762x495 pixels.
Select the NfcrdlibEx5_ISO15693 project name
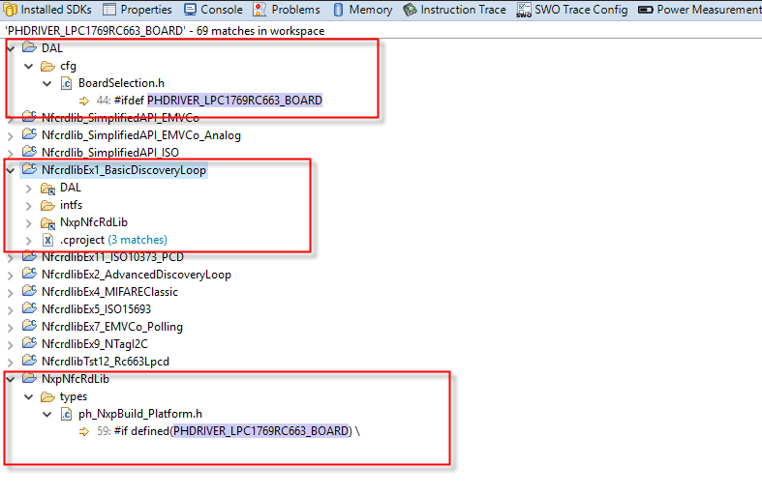coord(96,309)
